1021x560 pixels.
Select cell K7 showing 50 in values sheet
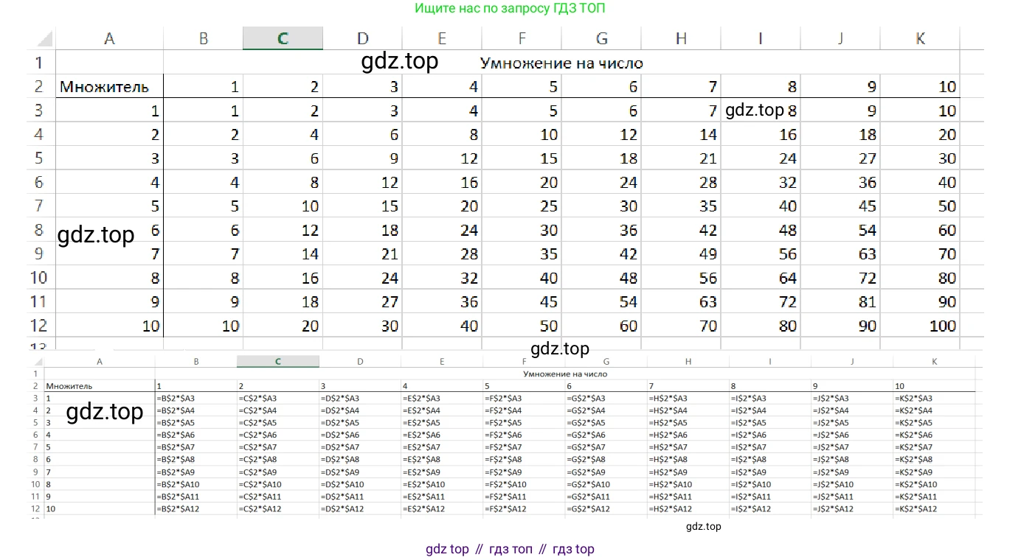[x=920, y=206]
